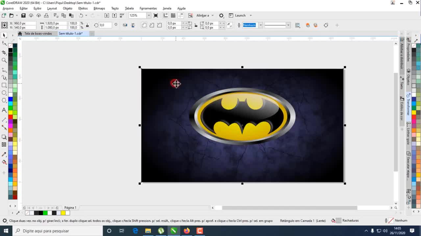Click the Rachaduras fill indicator
The width and height of the screenshot is (421, 236).
345,221
